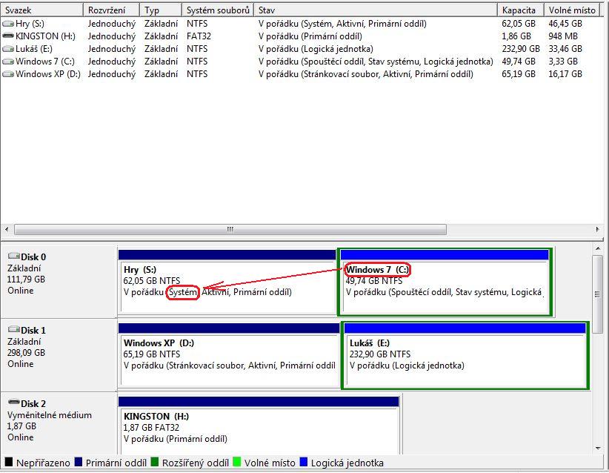Image resolution: width=609 pixels, height=473 pixels.
Task: Click the 948 MB free space cell
Action: (x=563, y=36)
